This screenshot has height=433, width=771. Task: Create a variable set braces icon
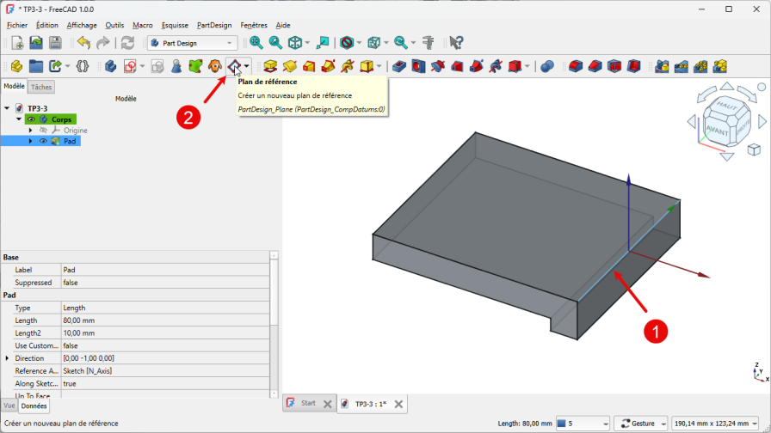[x=83, y=66]
